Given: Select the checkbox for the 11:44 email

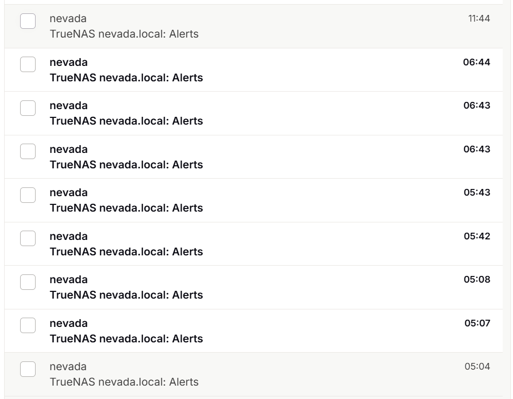Looking at the screenshot, I should point(28,22).
